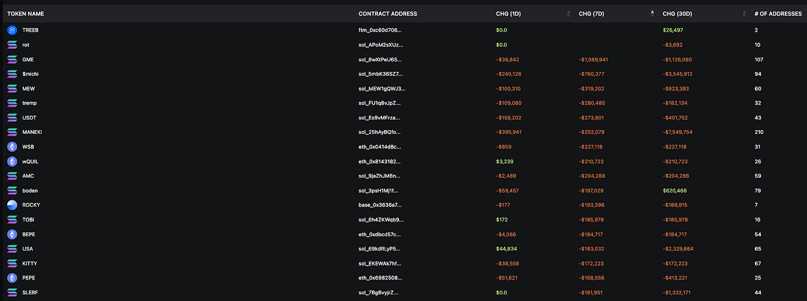
Task: Open contract address sol_APoM2sXUz...
Action: [x=381, y=45]
